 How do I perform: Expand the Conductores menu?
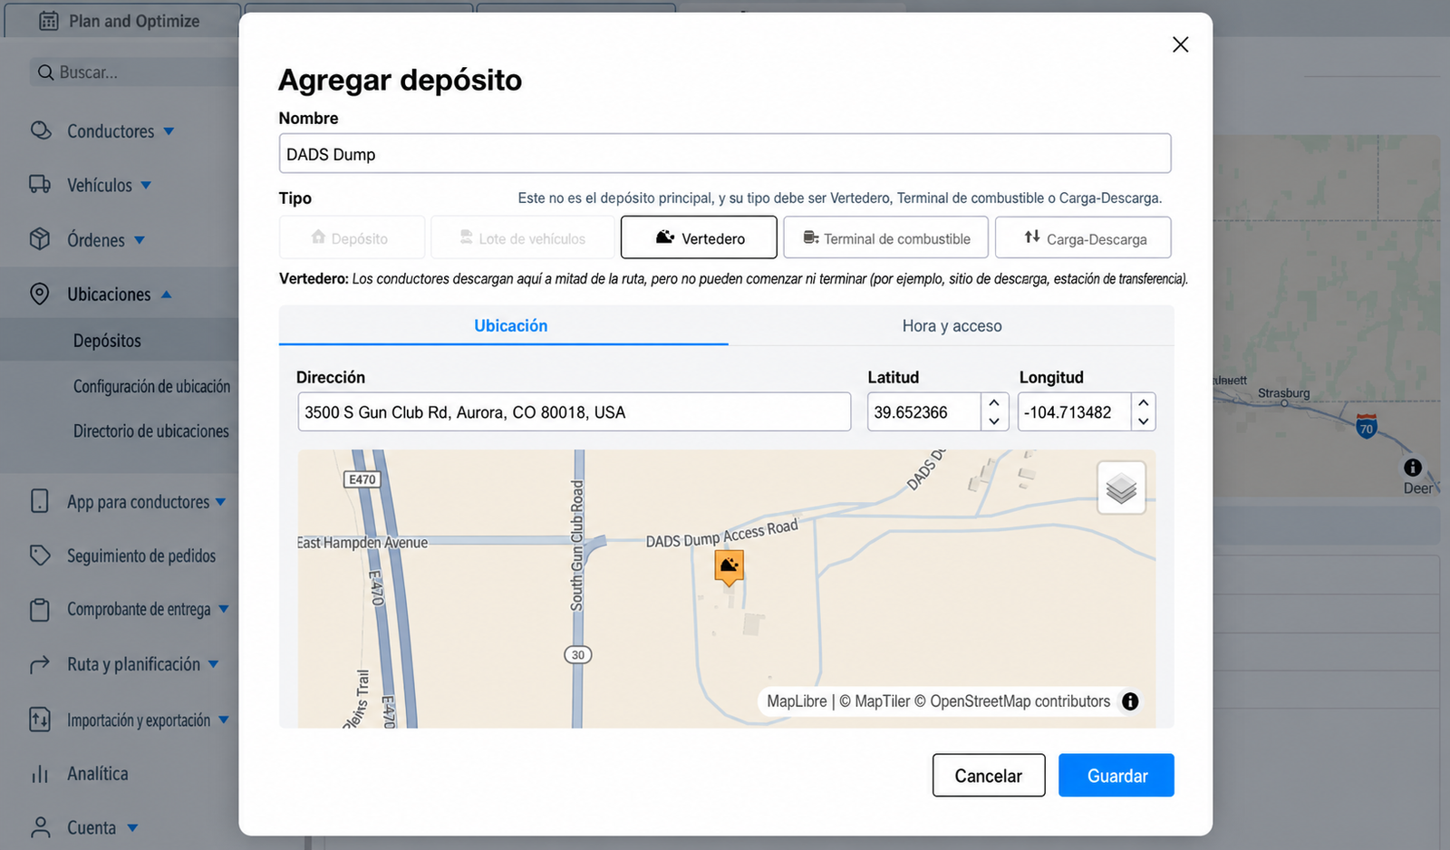click(x=169, y=131)
